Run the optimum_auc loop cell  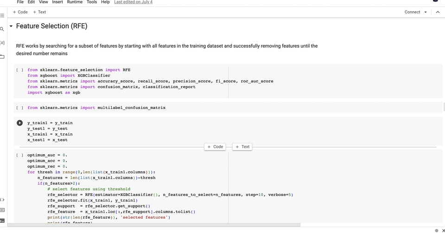tap(19, 155)
